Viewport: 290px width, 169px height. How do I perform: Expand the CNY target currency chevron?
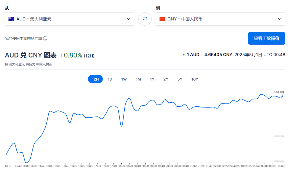tap(280, 19)
